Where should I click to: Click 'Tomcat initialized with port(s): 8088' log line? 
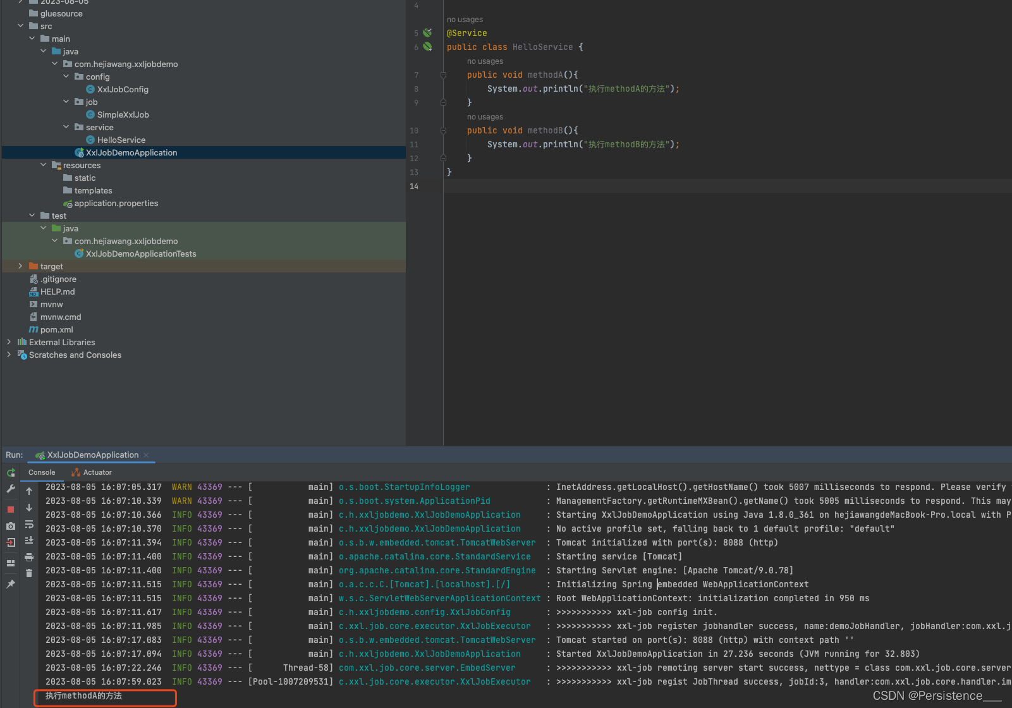[667, 542]
